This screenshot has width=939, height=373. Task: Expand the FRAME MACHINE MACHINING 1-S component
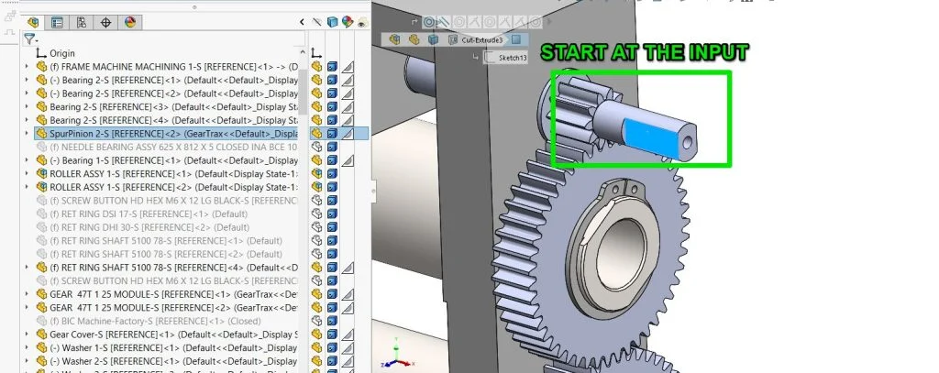[x=27, y=67]
